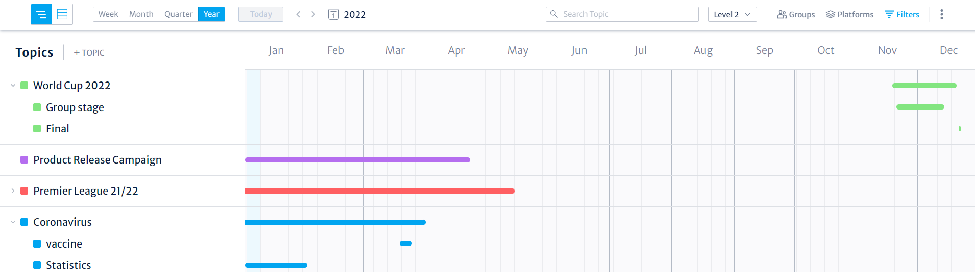Screen dimensions: 975x272
Task: Switch to expanded rows view icon
Action: 62,14
